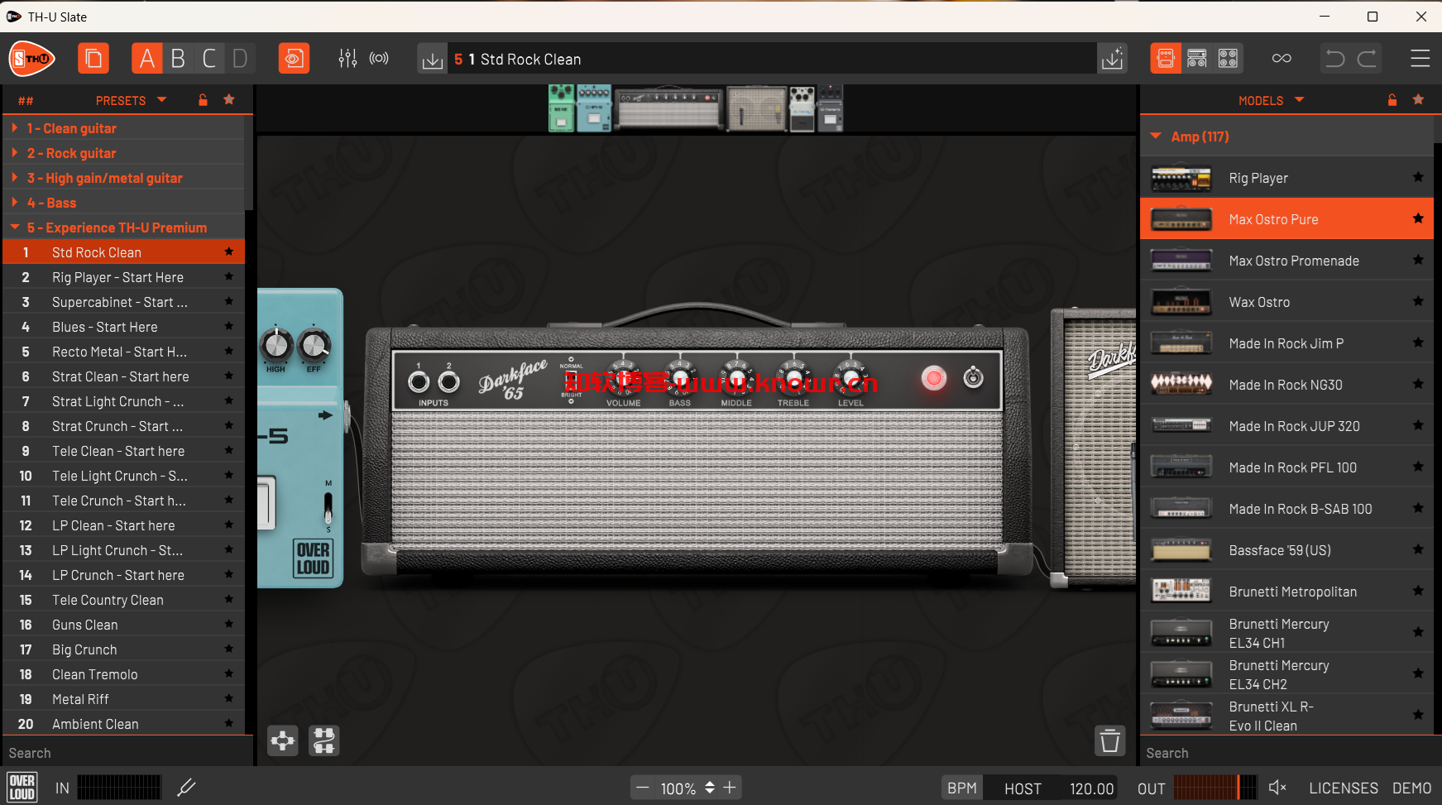Click the infinity loop icon

tap(1282, 58)
